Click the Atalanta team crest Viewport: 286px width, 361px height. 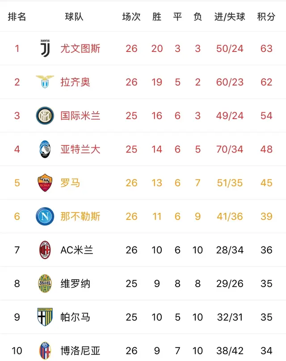click(45, 149)
